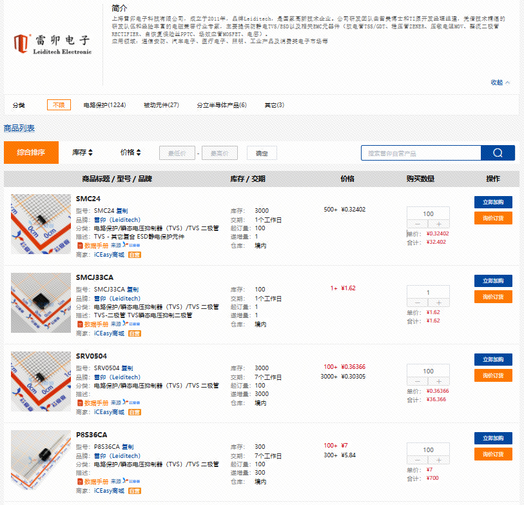Copy SRV0504 model number via 复制
Image resolution: width=524 pixels, height=505 pixels.
tap(128, 368)
